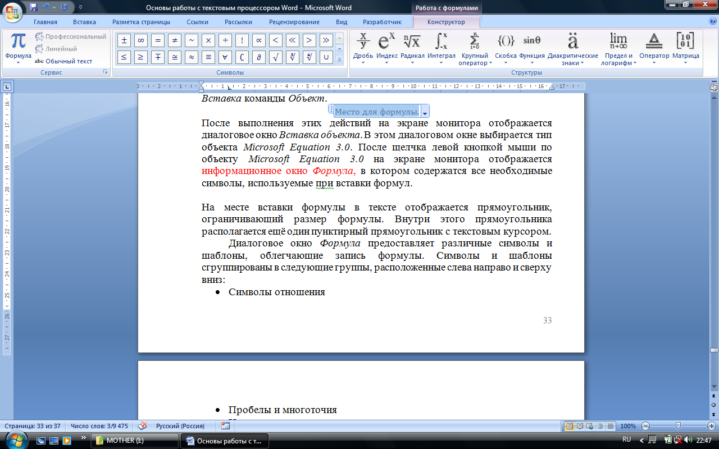719x449 pixels.
Task: Insert the almost-equal (≈) symbol
Action: click(192, 57)
